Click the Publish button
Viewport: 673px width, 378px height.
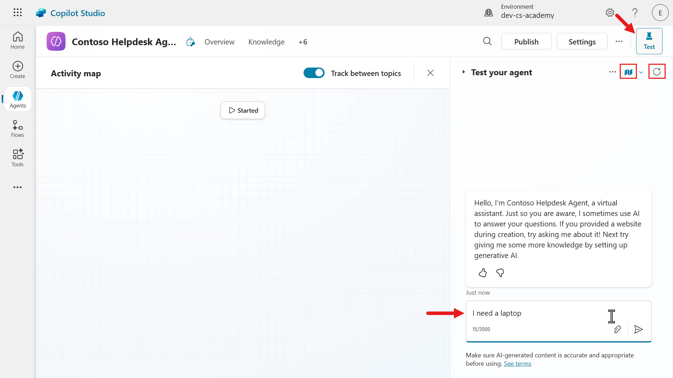tap(526, 42)
